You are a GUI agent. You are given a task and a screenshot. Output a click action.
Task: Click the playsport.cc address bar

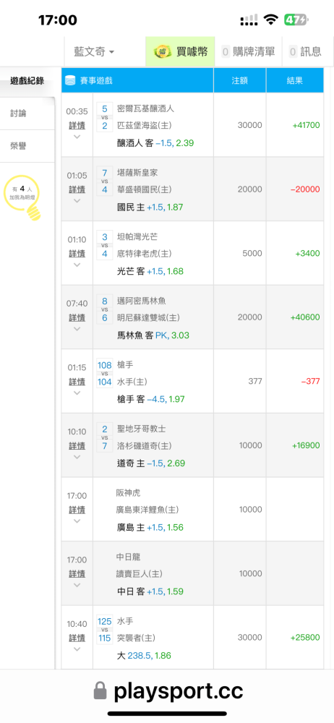click(167, 690)
